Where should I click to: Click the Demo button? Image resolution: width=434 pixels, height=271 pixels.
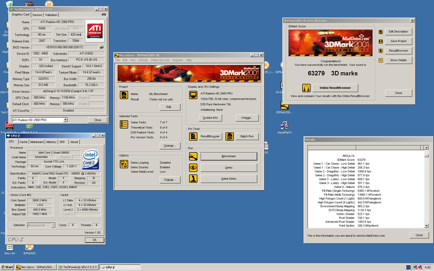click(229, 168)
